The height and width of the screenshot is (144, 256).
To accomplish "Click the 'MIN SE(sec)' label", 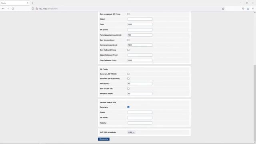I will coord(104,84).
